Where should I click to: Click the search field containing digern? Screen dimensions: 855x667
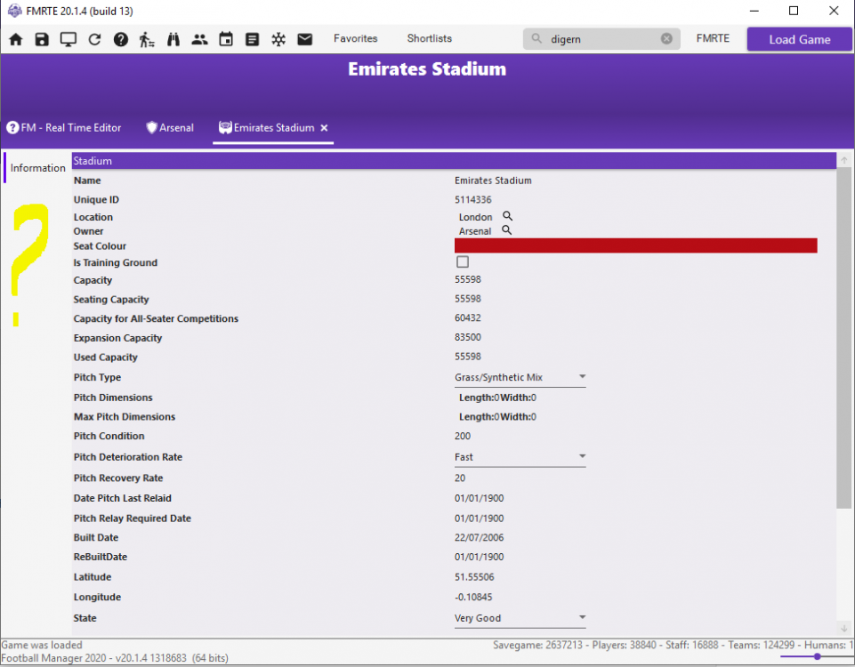pyautogui.click(x=603, y=39)
